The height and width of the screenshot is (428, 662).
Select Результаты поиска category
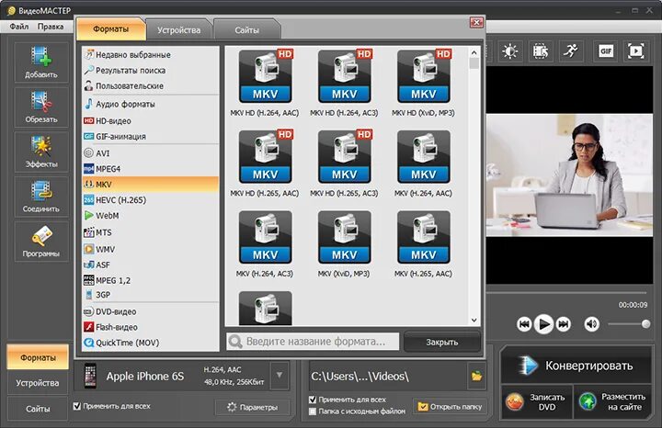pos(151,71)
